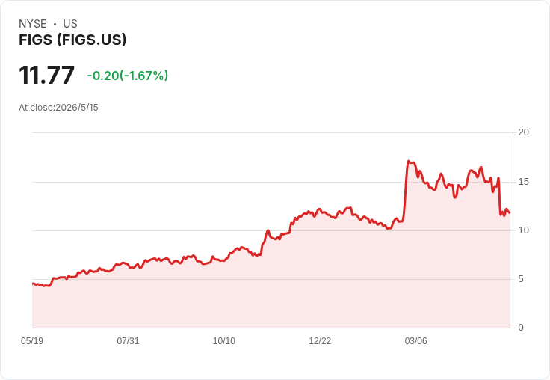Select the 05/19 x-axis date label

coord(32,341)
